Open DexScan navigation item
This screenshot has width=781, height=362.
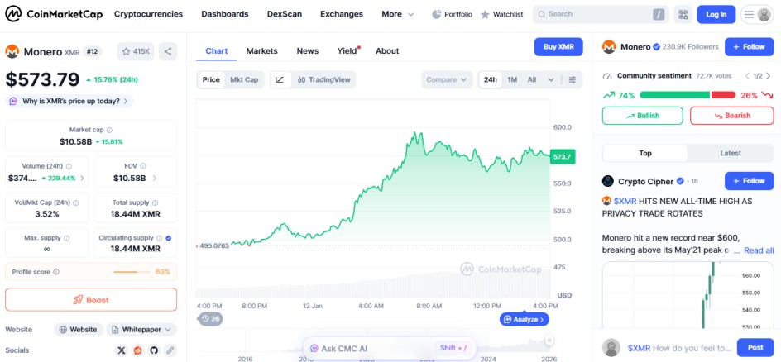[x=285, y=14]
